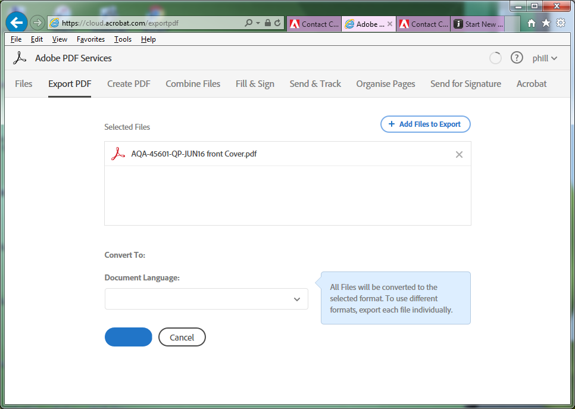Screen dimensions: 575x409
Task: Select the Export PDF tab
Action: tap(70, 83)
